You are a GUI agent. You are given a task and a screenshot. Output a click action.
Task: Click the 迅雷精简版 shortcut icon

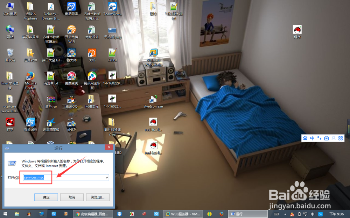(x=51, y=125)
